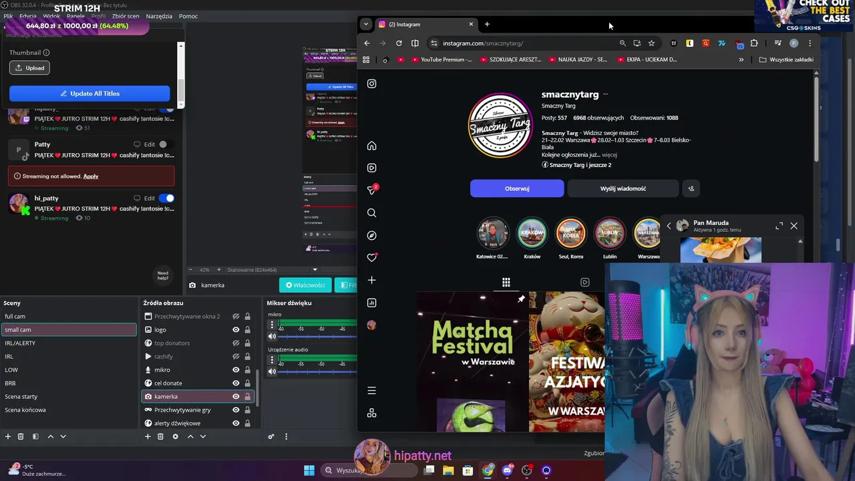855x481 pixels.
Task: Expand the Pan Maruda chat window
Action: 779,226
